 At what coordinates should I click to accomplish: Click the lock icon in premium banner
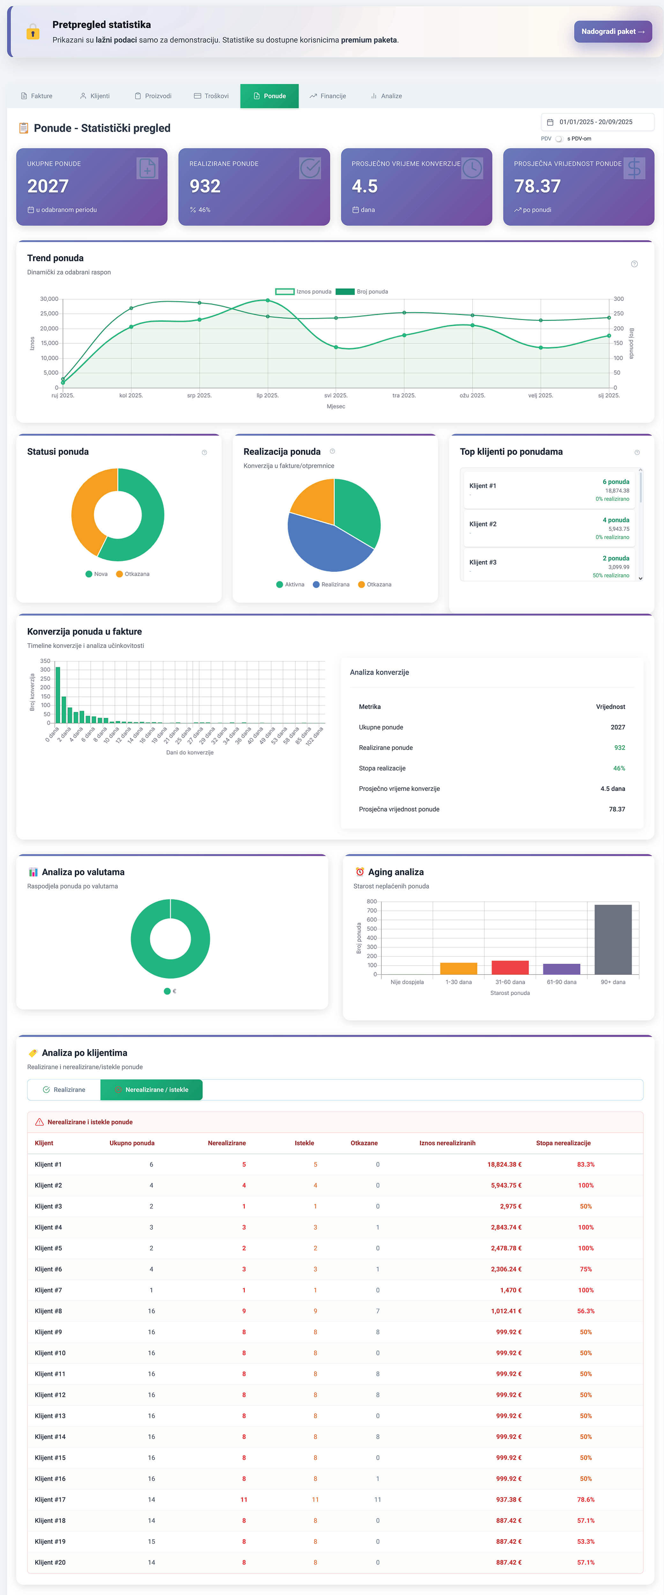33,32
